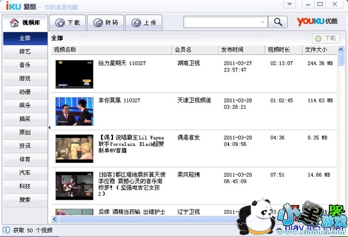Click the 非你莫属 110327 video thumbnail
This screenshot has width=348, height=237.
pyautogui.click(x=74, y=110)
